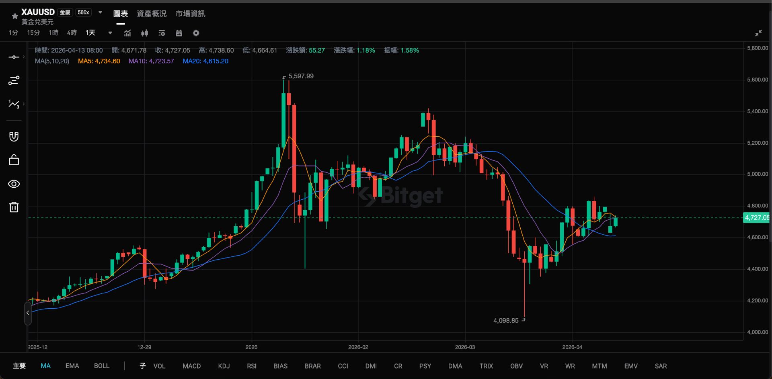Select the trend line drawing tool
Viewport: 772px width, 379px height.
pyautogui.click(x=14, y=57)
